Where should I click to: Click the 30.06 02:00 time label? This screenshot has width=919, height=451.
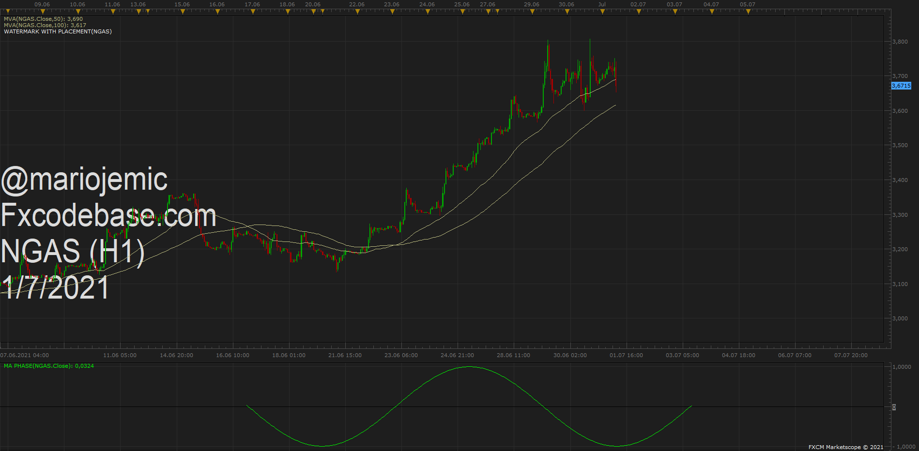pos(570,355)
